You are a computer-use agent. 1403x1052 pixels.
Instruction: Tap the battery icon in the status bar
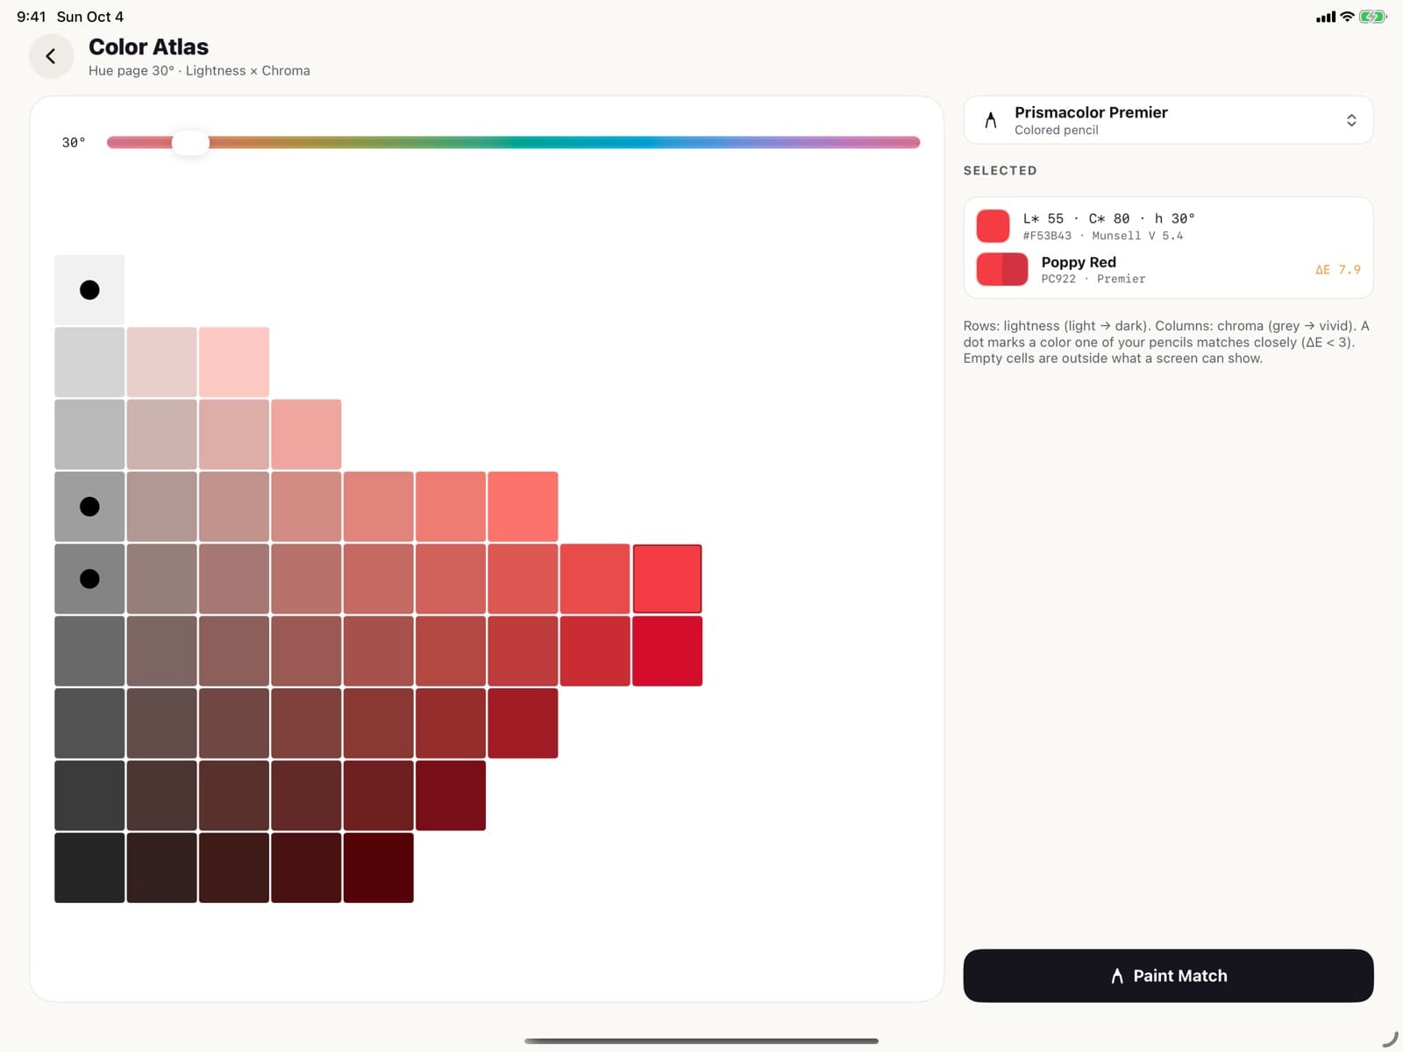click(1372, 17)
